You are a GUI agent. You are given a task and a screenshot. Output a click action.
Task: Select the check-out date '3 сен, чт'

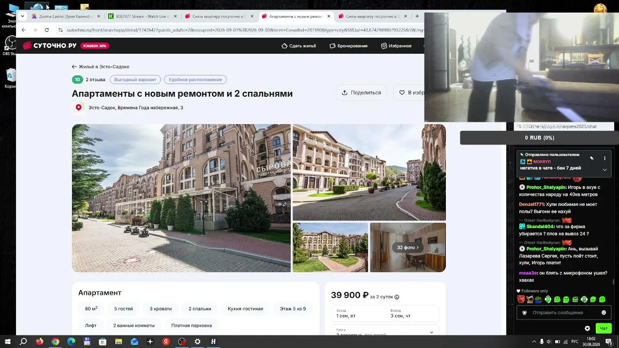pyautogui.click(x=412, y=313)
